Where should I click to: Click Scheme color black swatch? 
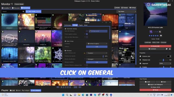[x=168, y=56]
